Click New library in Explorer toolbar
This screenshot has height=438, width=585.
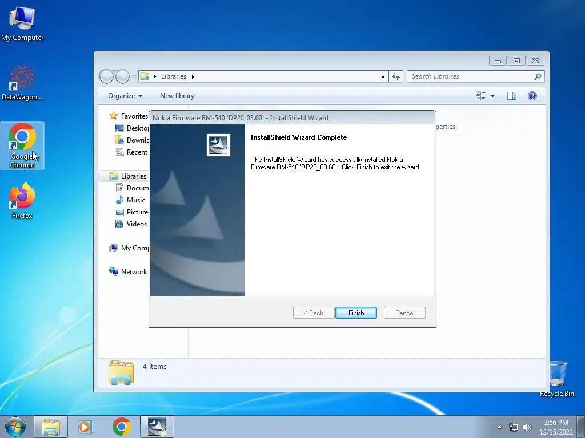pyautogui.click(x=177, y=96)
